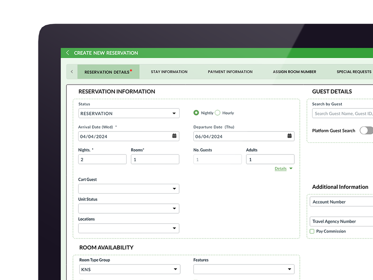This screenshot has width=373, height=280.
Task: Click the ROOM AVAILABILITY heading
Action: click(106, 248)
